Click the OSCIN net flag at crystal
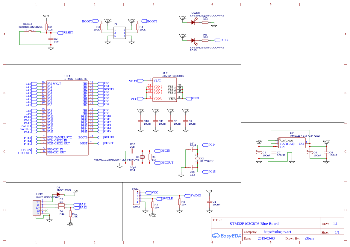 pos(163,151)
